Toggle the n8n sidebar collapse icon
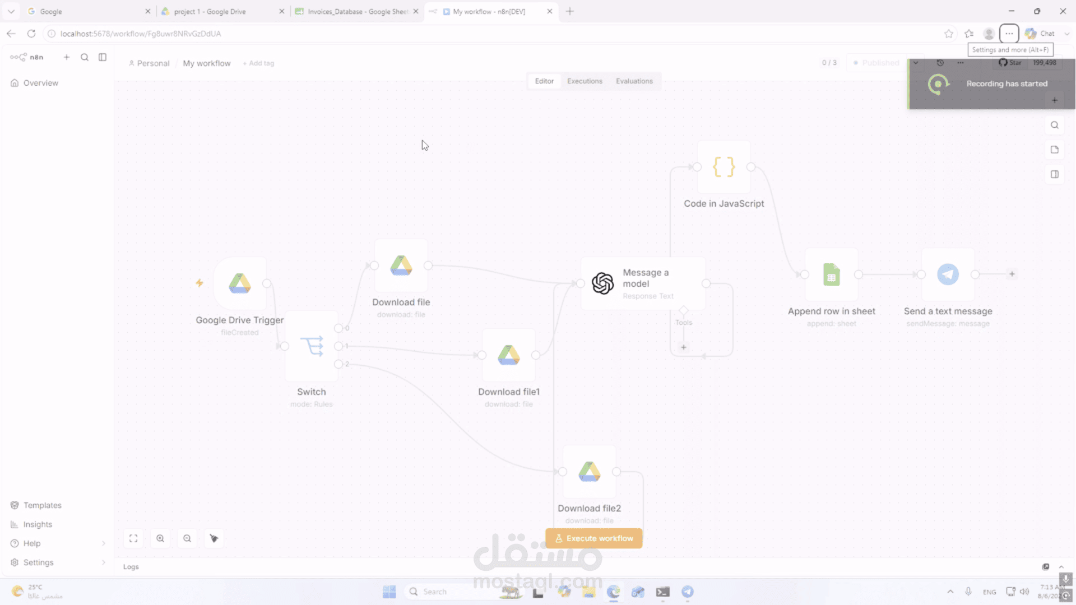This screenshot has height=605, width=1076. coord(103,57)
